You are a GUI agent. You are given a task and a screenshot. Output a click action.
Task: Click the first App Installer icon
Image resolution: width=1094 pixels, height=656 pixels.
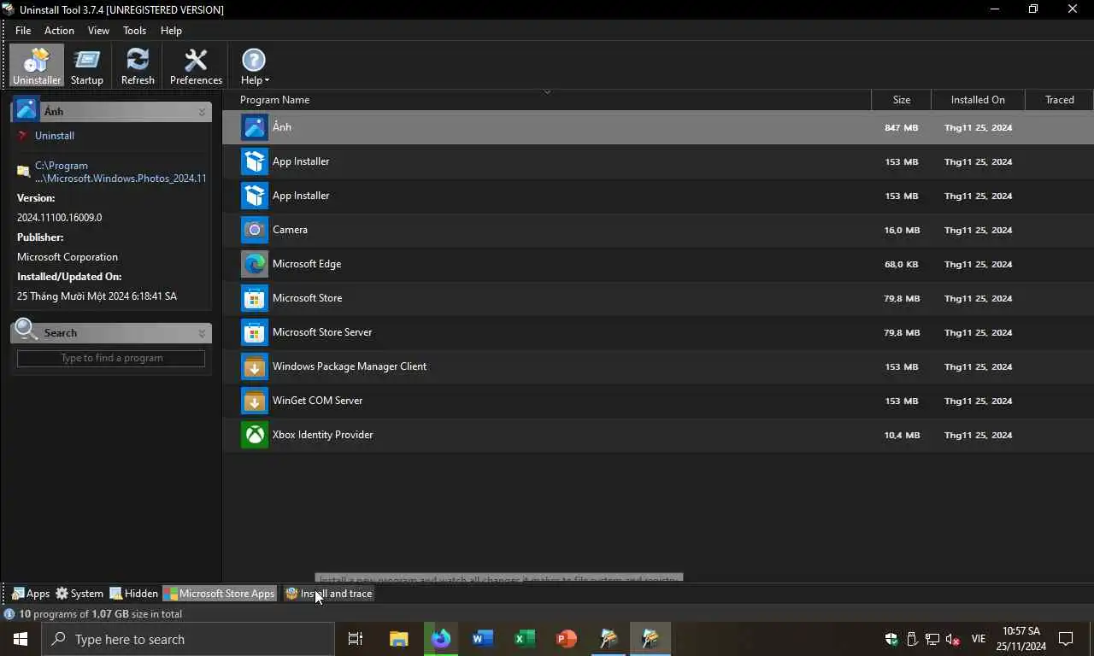tap(255, 161)
